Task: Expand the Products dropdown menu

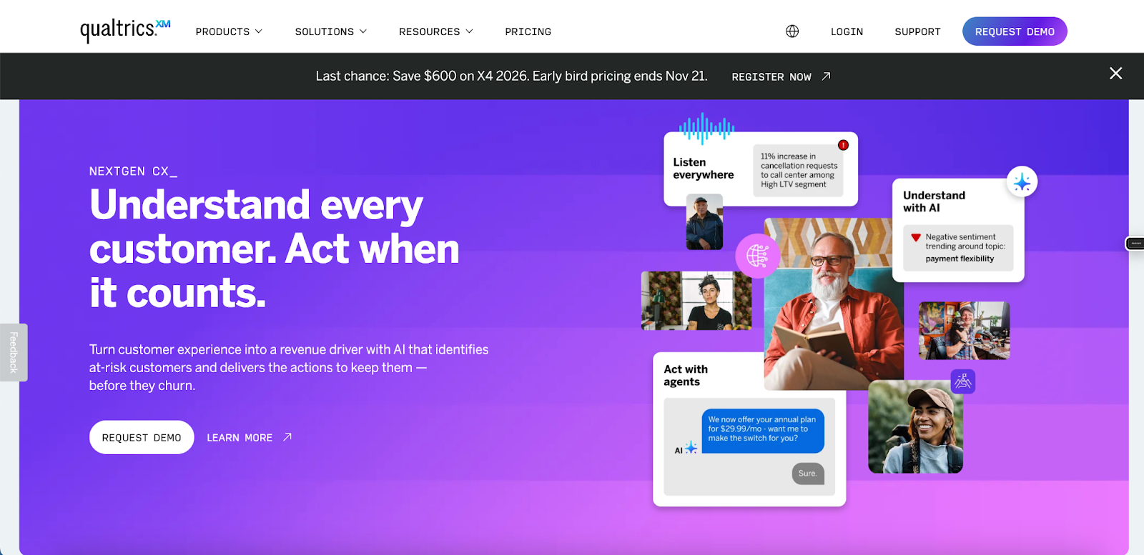Action: [229, 31]
